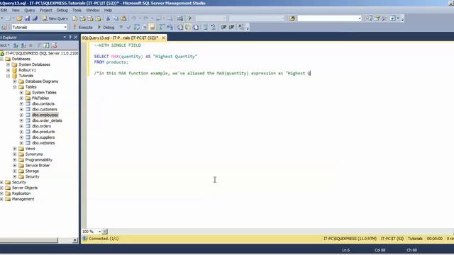Select the Programmability folder
The height and width of the screenshot is (255, 454).
(x=39, y=160)
